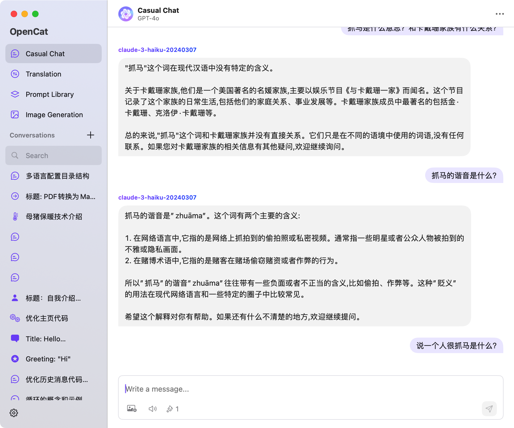The width and height of the screenshot is (514, 428).
Task: Open the Image Generation section
Action: point(54,114)
